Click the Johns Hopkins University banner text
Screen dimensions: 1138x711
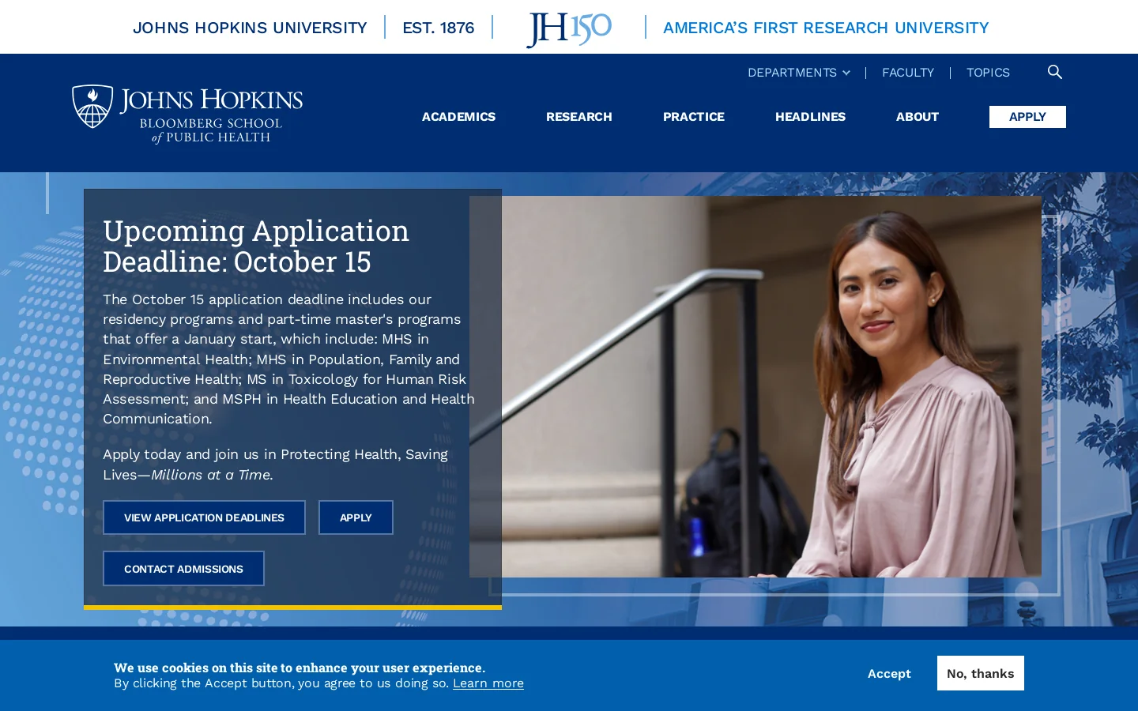point(250,28)
